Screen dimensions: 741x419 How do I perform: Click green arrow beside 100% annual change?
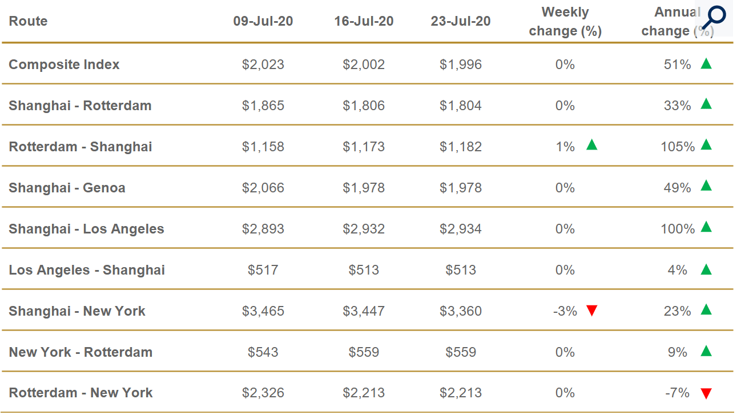tap(706, 227)
